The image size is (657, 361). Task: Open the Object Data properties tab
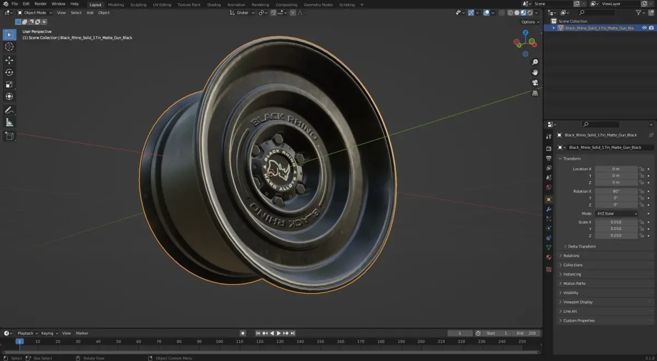(549, 248)
